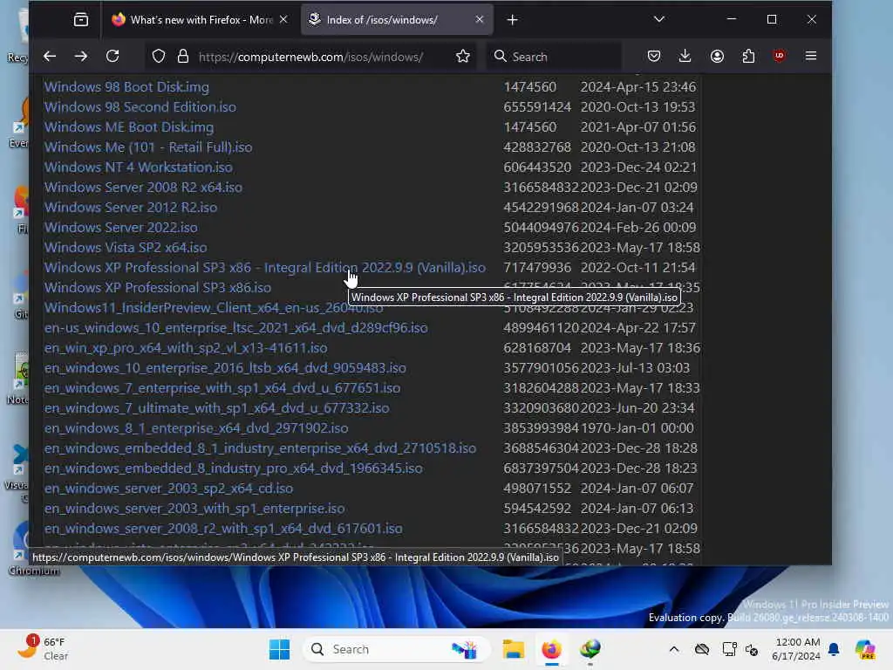Viewport: 893px width, 670px height.
Task: Open a new tab with the plus
Action: coord(512,20)
